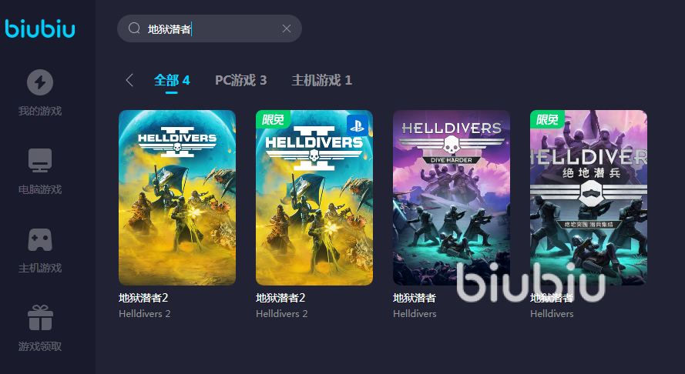Click the biubiu logo at top left
The width and height of the screenshot is (685, 374).
[40, 28]
